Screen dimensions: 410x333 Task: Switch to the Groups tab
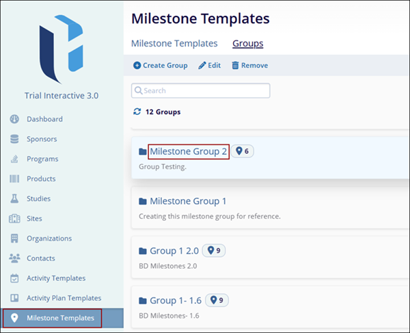[247, 43]
